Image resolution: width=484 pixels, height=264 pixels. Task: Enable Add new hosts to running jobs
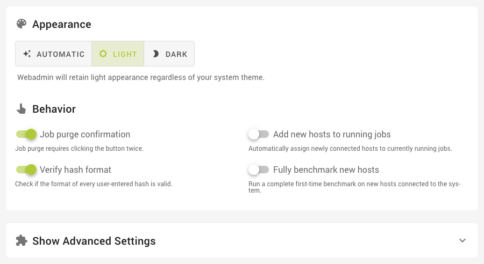(258, 134)
